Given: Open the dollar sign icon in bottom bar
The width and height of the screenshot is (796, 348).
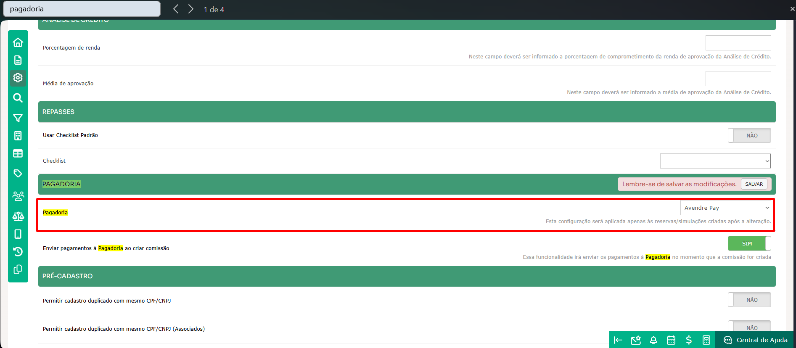Looking at the screenshot, I should pyautogui.click(x=689, y=340).
